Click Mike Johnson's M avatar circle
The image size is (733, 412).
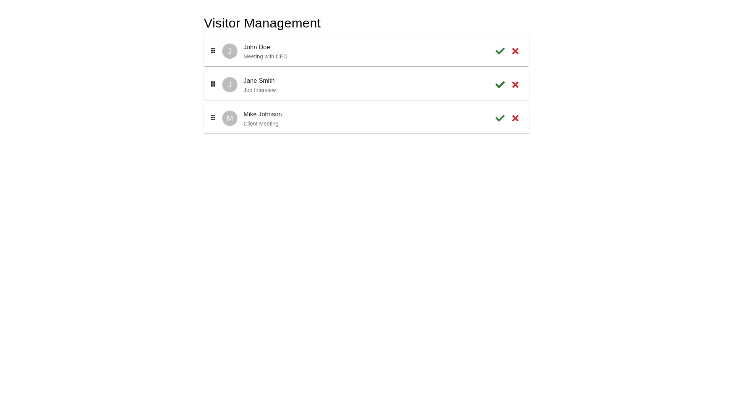point(230,118)
